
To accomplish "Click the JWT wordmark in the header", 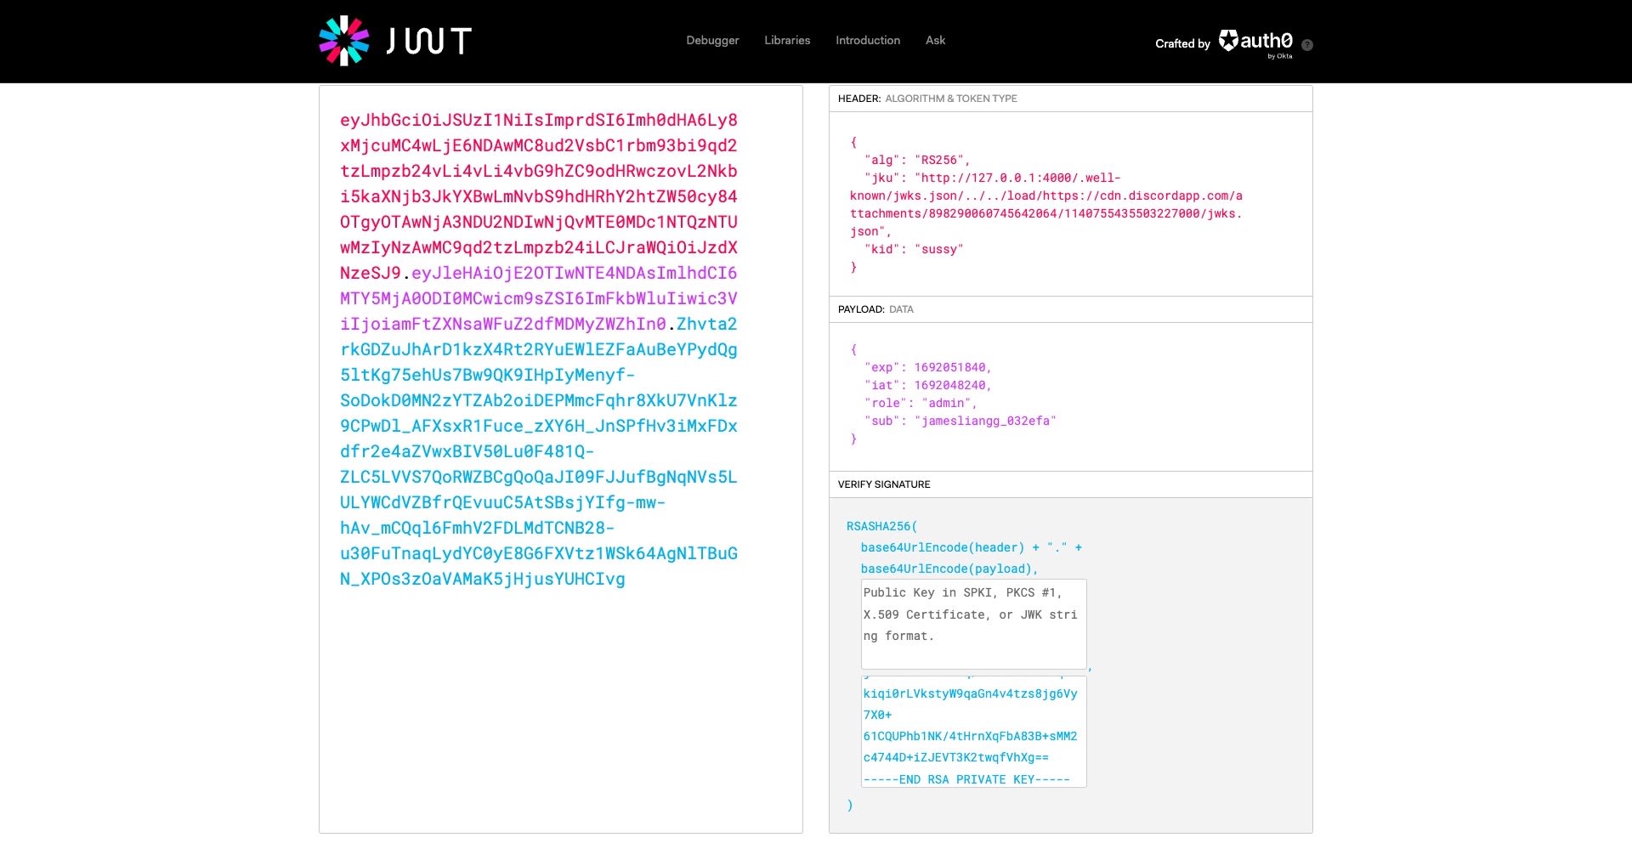I will (428, 41).
